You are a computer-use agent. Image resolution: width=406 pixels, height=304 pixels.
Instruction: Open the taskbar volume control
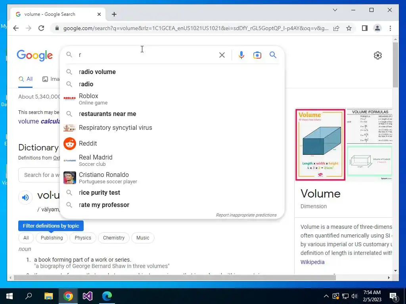tap(355, 296)
